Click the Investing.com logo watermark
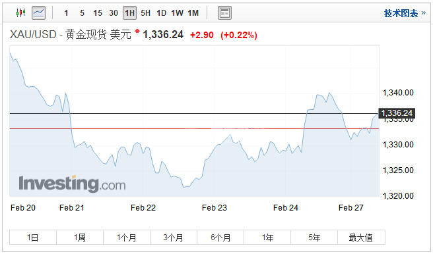Screen dimensions: 433x254 coord(72,184)
